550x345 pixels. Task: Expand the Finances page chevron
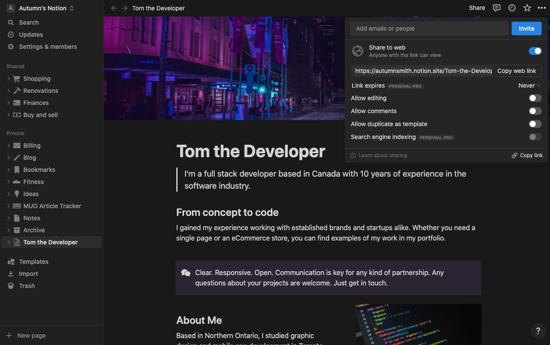tap(9, 103)
